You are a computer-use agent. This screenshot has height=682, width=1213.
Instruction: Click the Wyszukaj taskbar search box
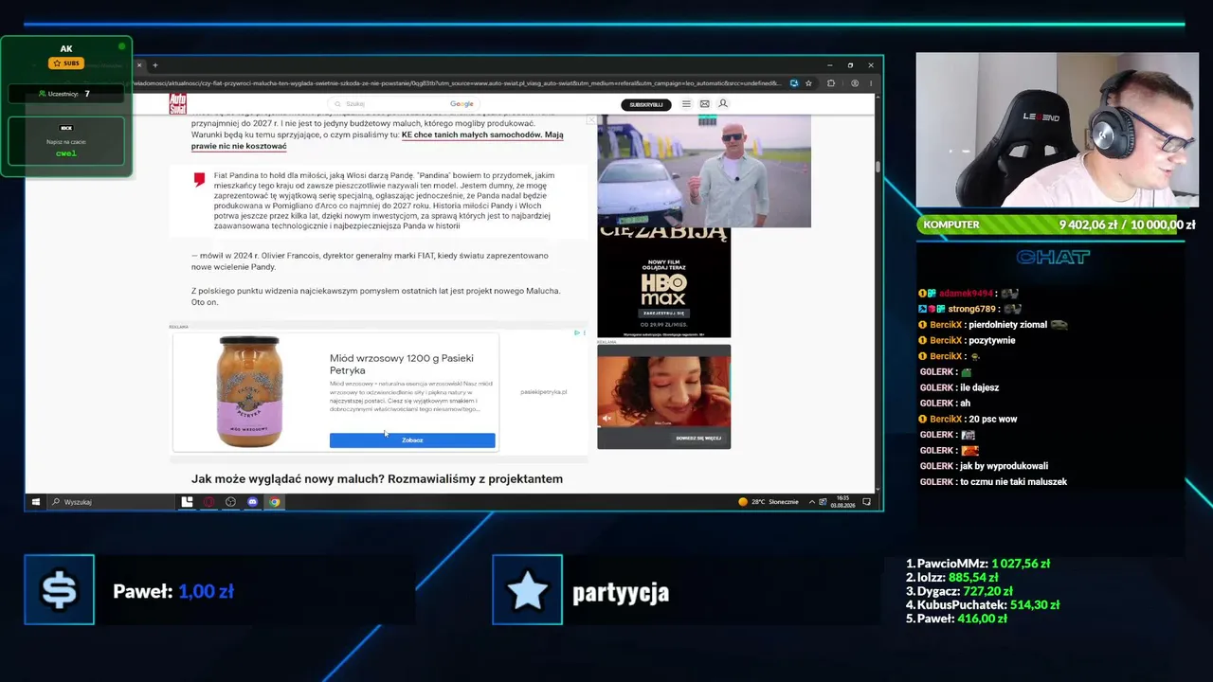111,502
